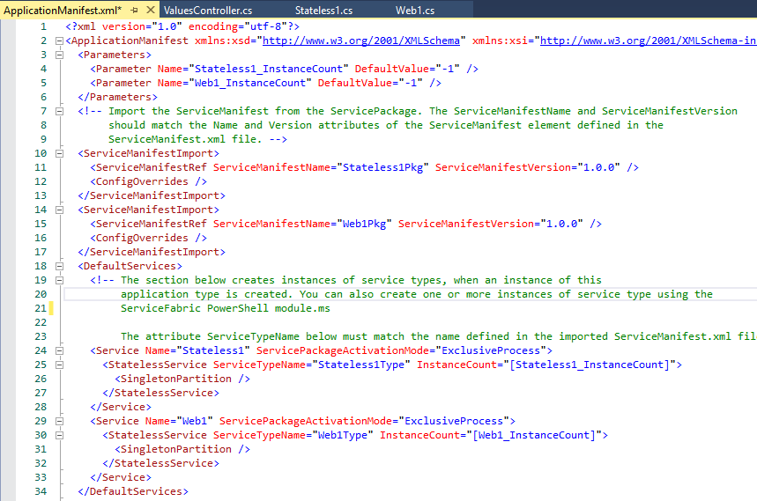Collapse the Parameters element on line 3
Screen dimensions: 757x501
pyautogui.click(x=59, y=55)
